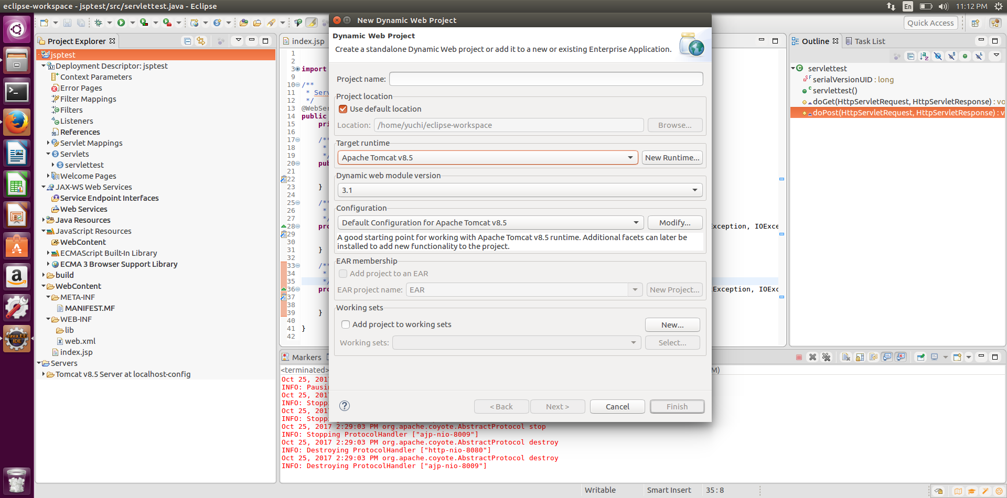Screen dimensions: 1007x498
Task: Click Pin Console icon
Action: click(920, 357)
